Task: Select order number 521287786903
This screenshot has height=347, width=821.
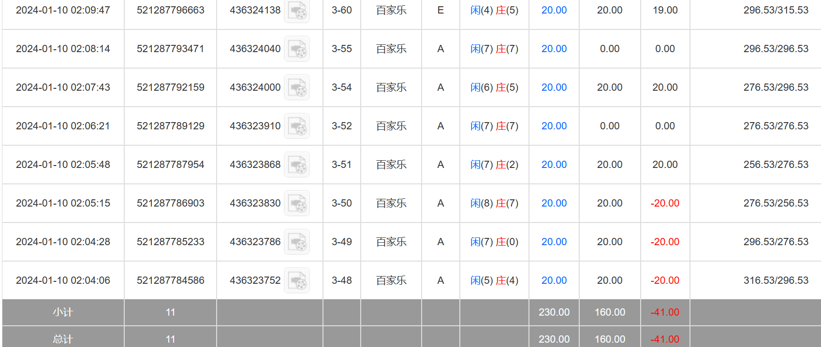Action: [171, 203]
